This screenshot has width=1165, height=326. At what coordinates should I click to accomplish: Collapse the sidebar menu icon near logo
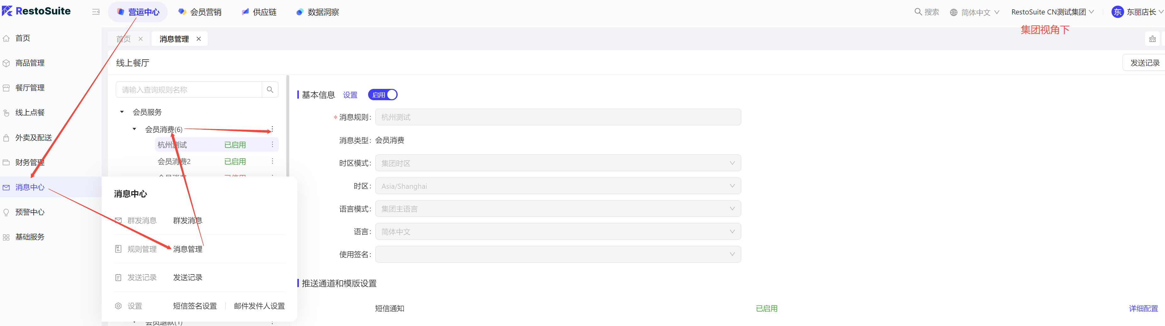click(96, 12)
